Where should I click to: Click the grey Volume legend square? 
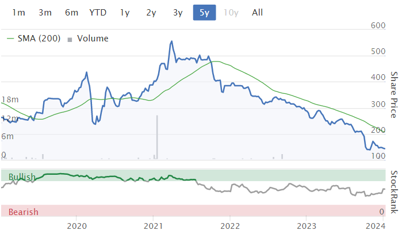(x=70, y=40)
